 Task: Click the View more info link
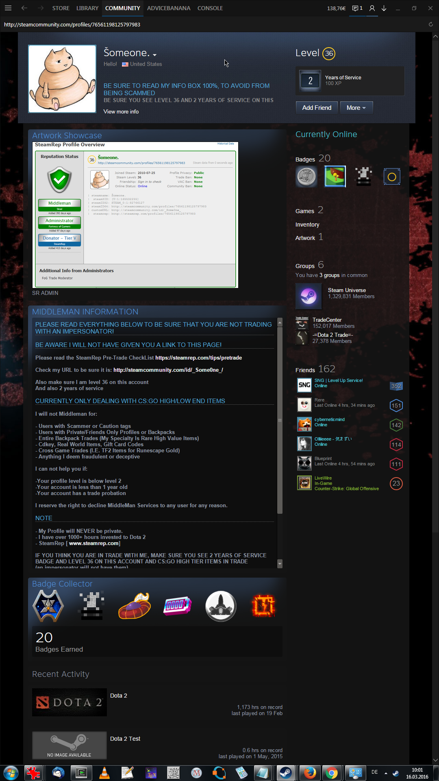[x=121, y=111]
